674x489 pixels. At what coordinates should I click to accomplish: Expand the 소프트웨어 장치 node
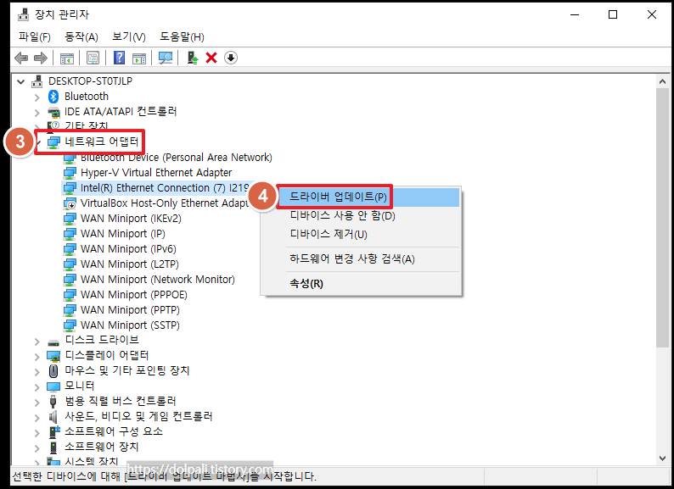pyautogui.click(x=37, y=448)
